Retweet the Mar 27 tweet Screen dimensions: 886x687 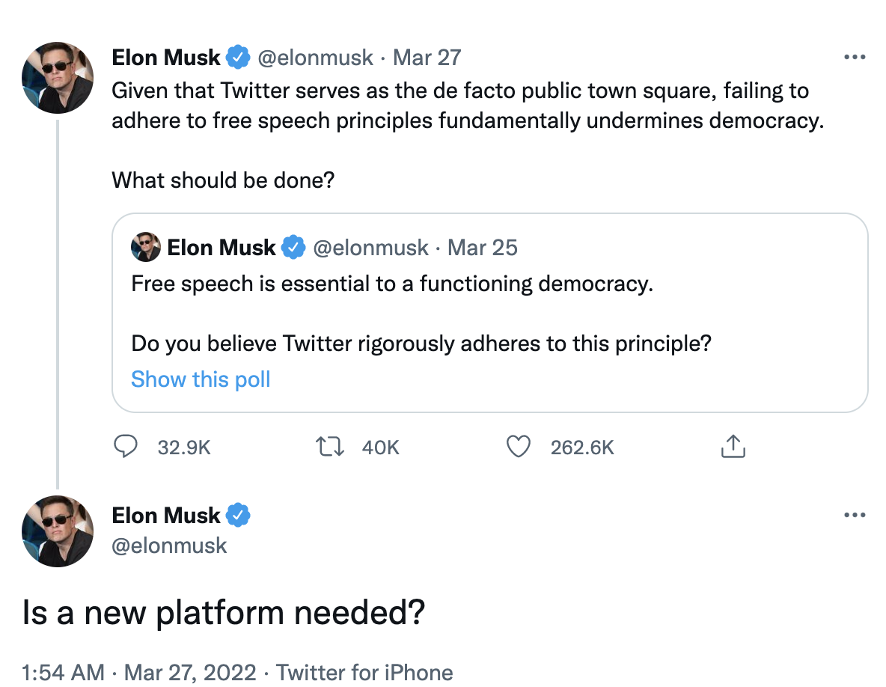tap(329, 447)
